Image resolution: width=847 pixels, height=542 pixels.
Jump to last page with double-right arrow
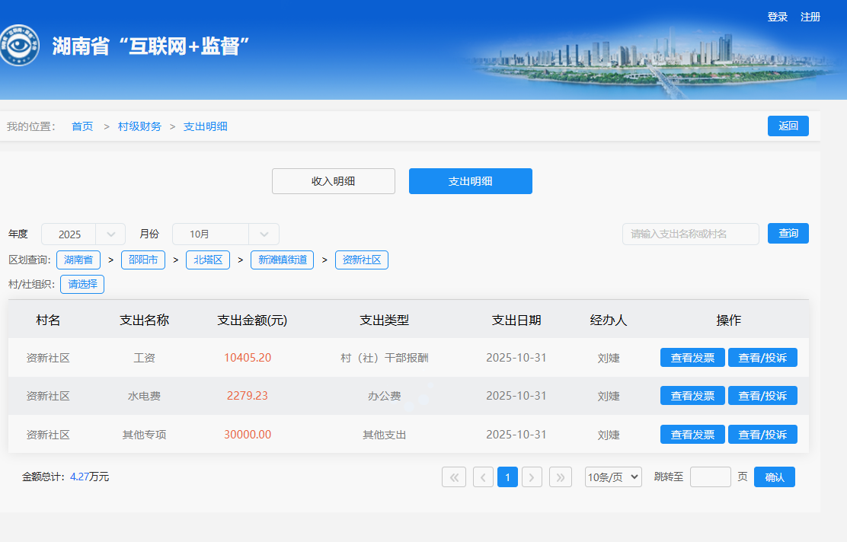561,477
